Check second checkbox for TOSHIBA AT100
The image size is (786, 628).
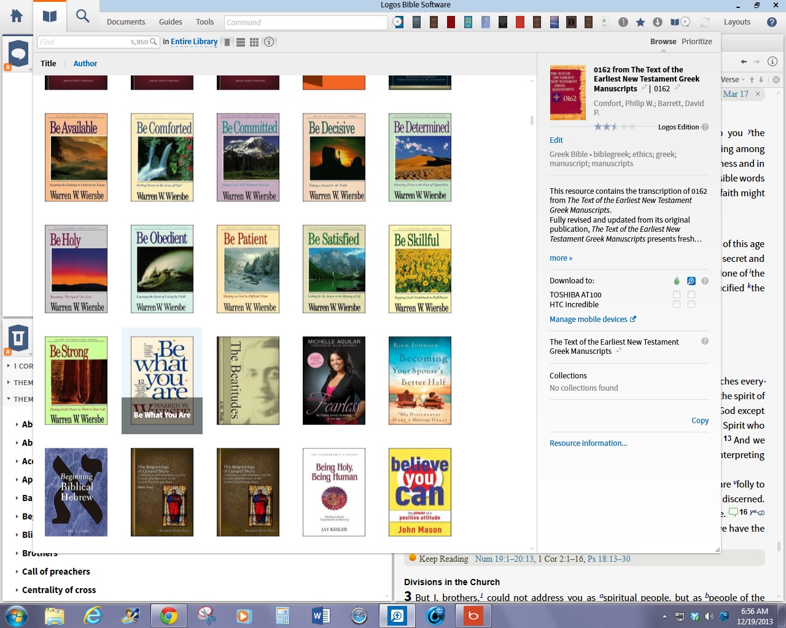pos(691,294)
